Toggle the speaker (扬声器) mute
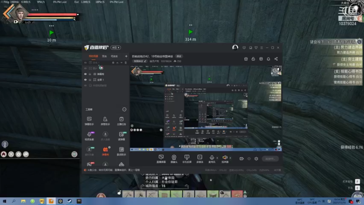This screenshot has height=205, width=364. point(225,159)
